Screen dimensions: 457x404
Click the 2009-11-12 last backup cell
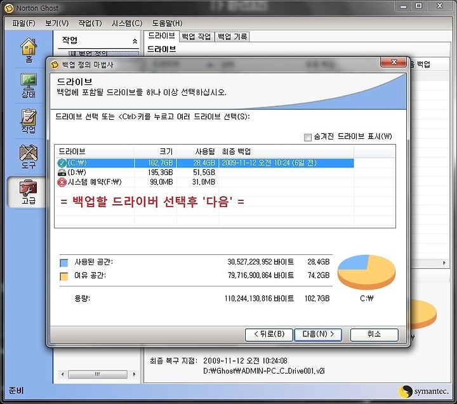(x=269, y=163)
